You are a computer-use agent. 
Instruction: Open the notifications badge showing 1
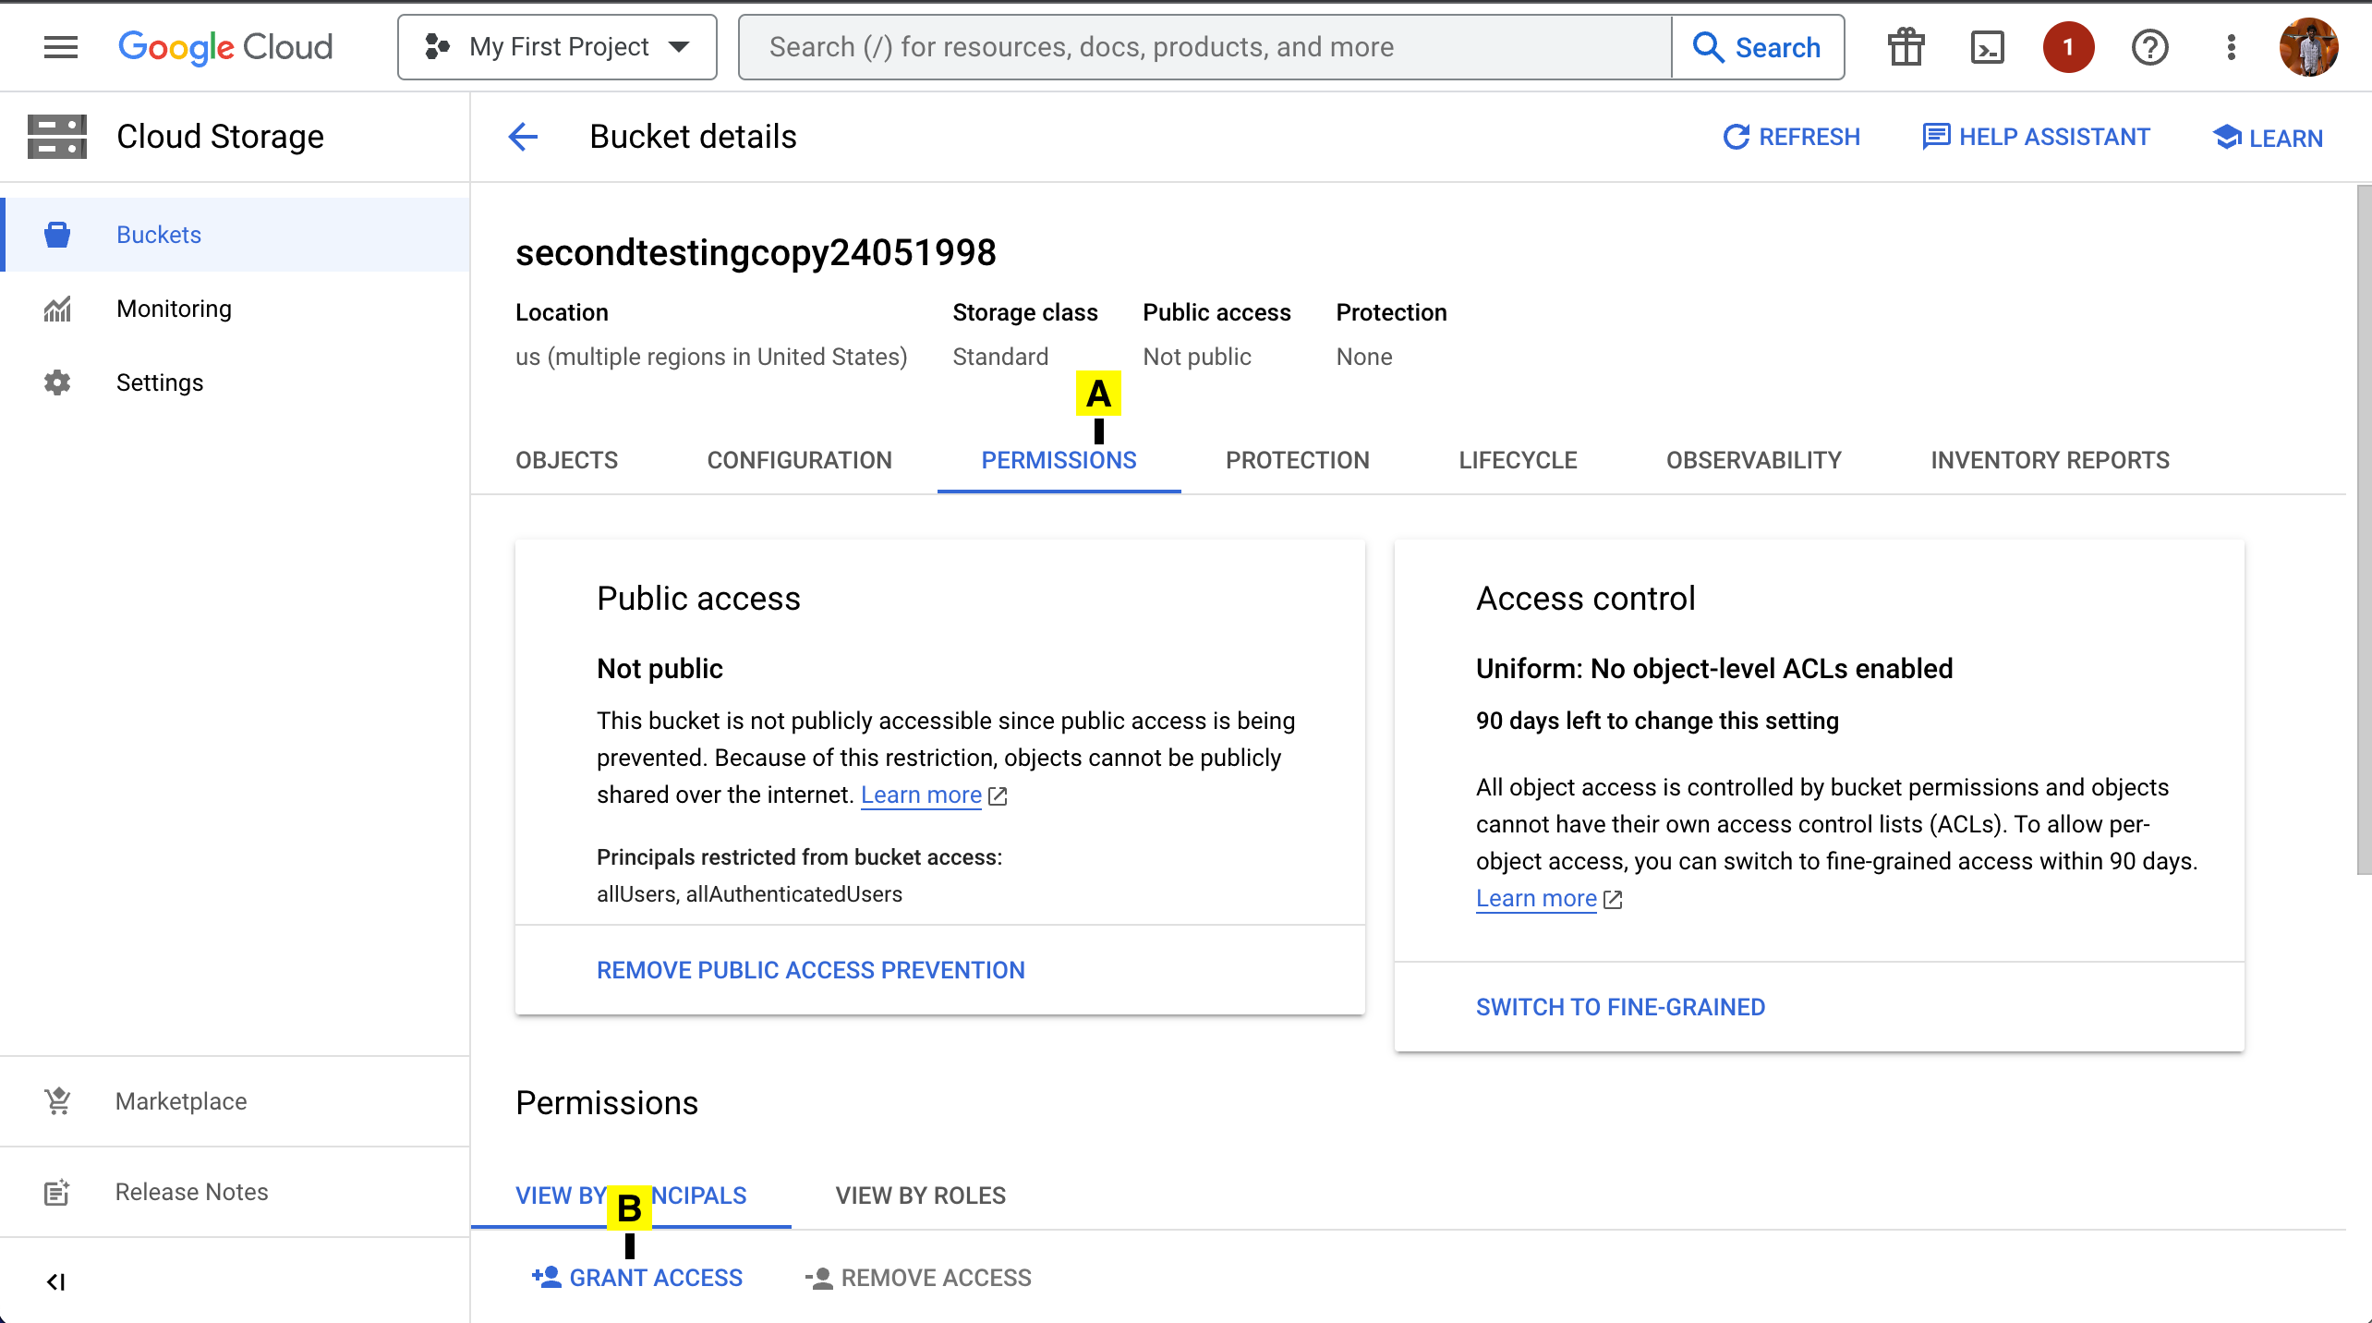point(2068,47)
